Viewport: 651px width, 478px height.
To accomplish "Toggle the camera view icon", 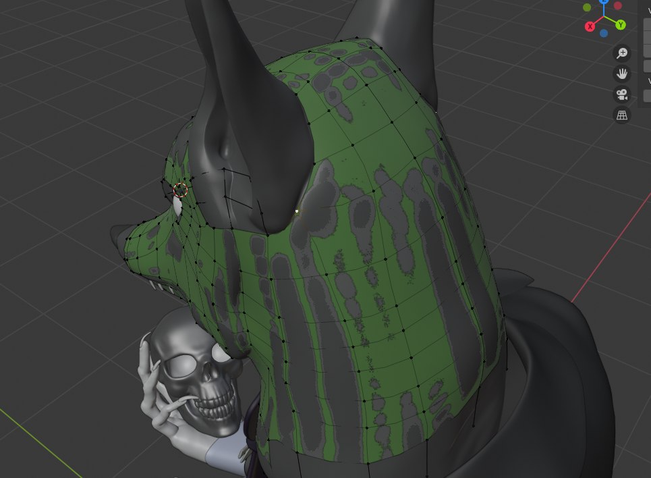I will pyautogui.click(x=622, y=95).
